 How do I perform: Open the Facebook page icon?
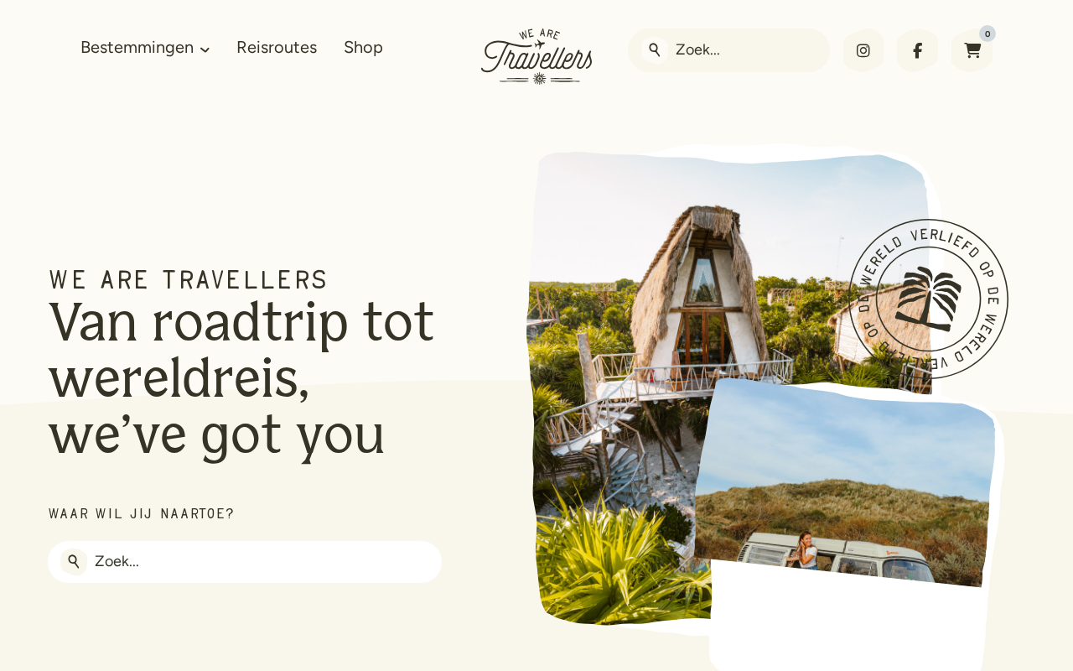pyautogui.click(x=917, y=50)
